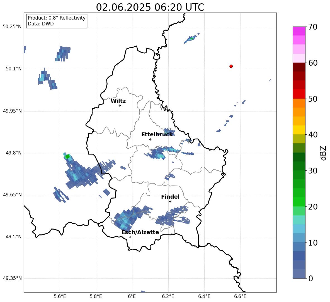
Task: Click the radar echo just below 50.25°N at 5.6°E
Action: pos(63,54)
